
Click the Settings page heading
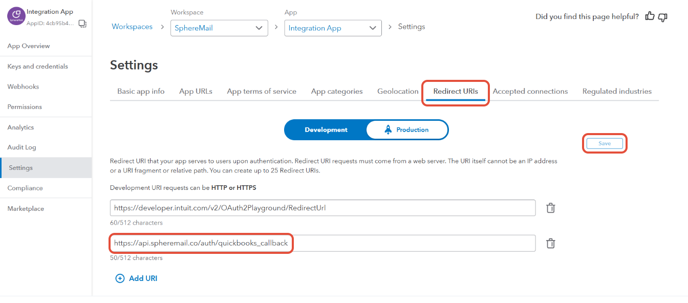click(134, 66)
